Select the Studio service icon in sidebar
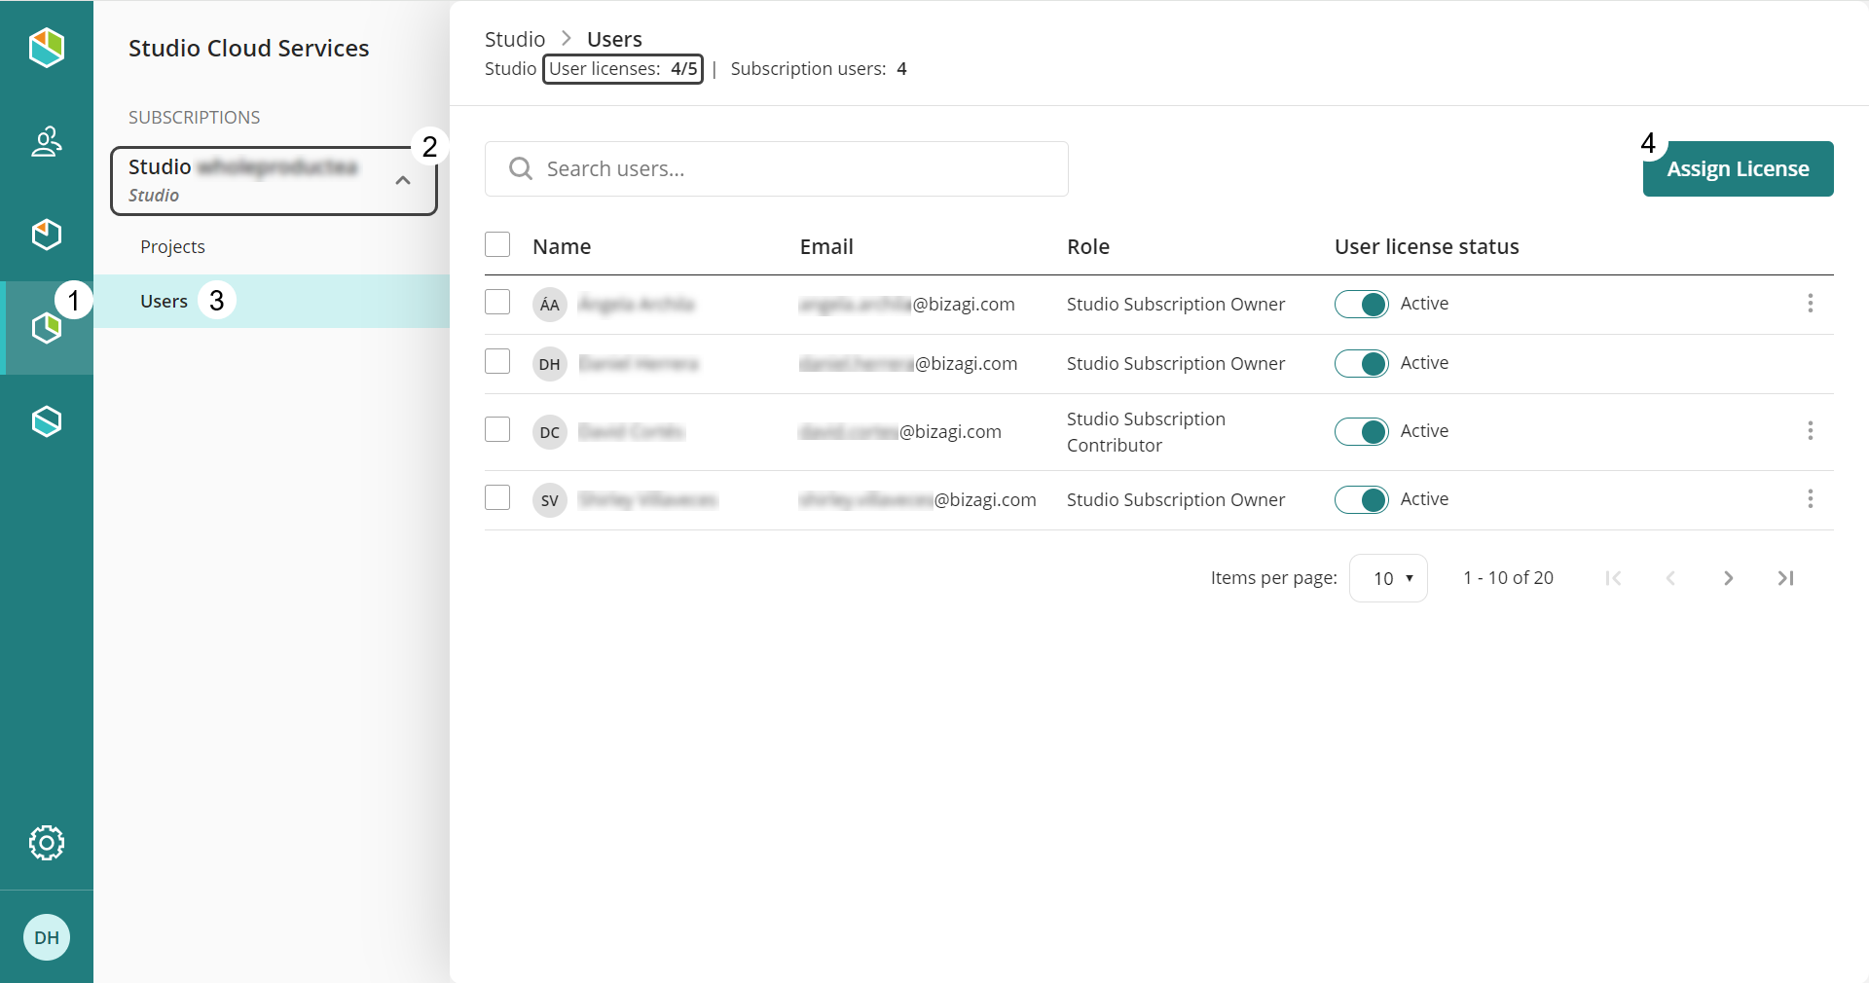The image size is (1869, 983). pos(47,328)
